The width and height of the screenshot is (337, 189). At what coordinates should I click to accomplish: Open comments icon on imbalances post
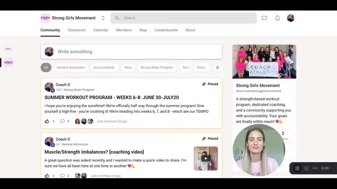tap(62, 176)
